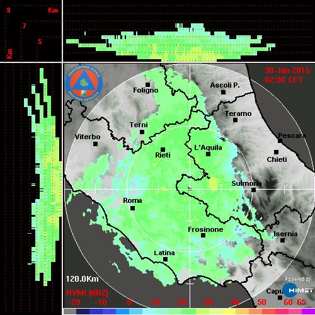315x315 pixels.
Task: Pick the gray swatch of dBZ colorbar
Action: tap(70, 311)
